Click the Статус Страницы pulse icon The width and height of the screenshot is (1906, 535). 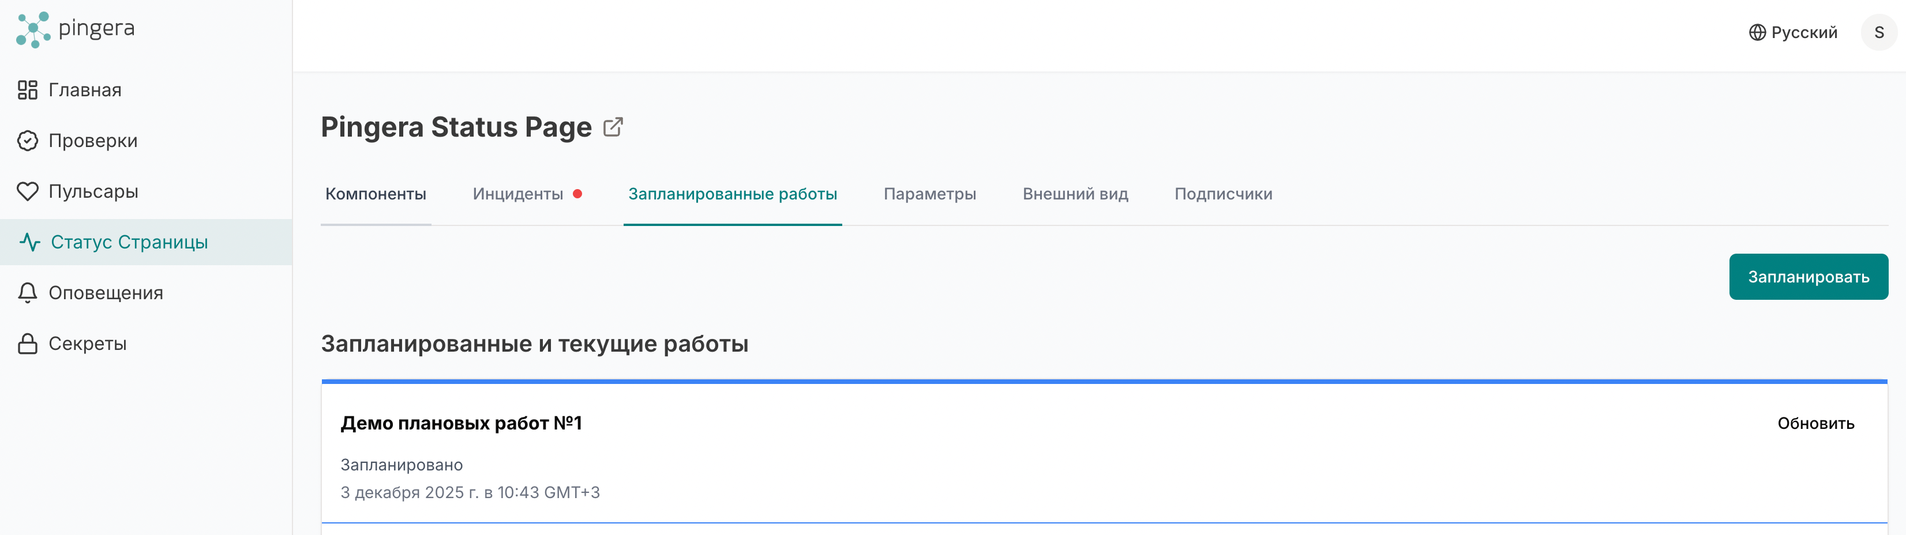(29, 242)
